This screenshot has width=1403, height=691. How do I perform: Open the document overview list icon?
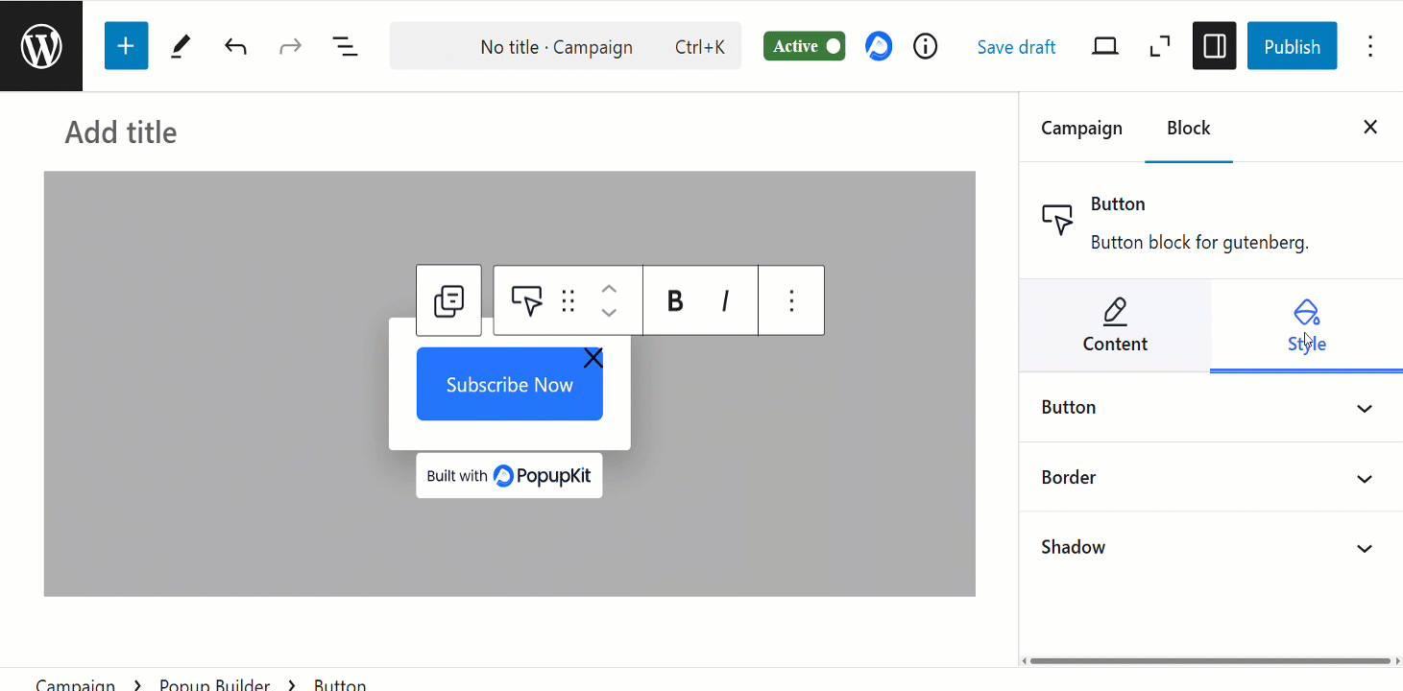click(345, 46)
